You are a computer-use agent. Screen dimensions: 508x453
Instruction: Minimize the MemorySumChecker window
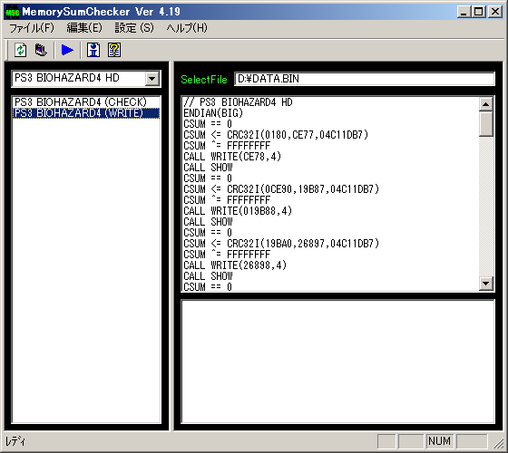pos(464,12)
